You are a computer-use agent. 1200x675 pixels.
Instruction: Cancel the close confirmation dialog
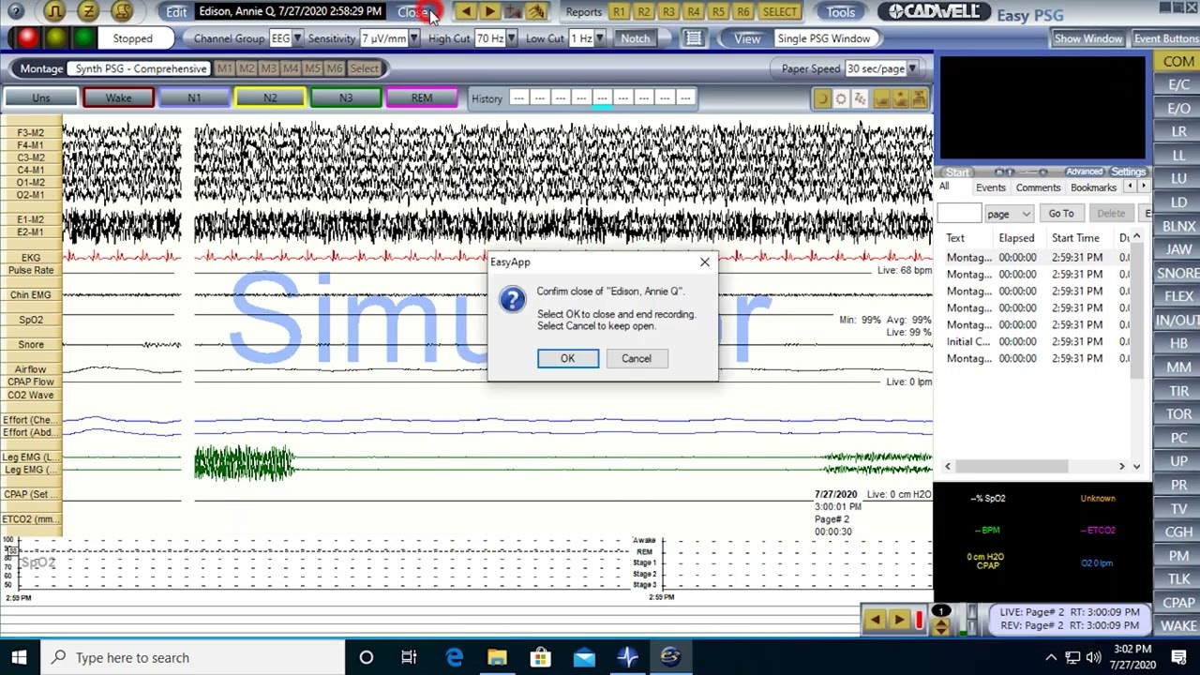point(636,358)
